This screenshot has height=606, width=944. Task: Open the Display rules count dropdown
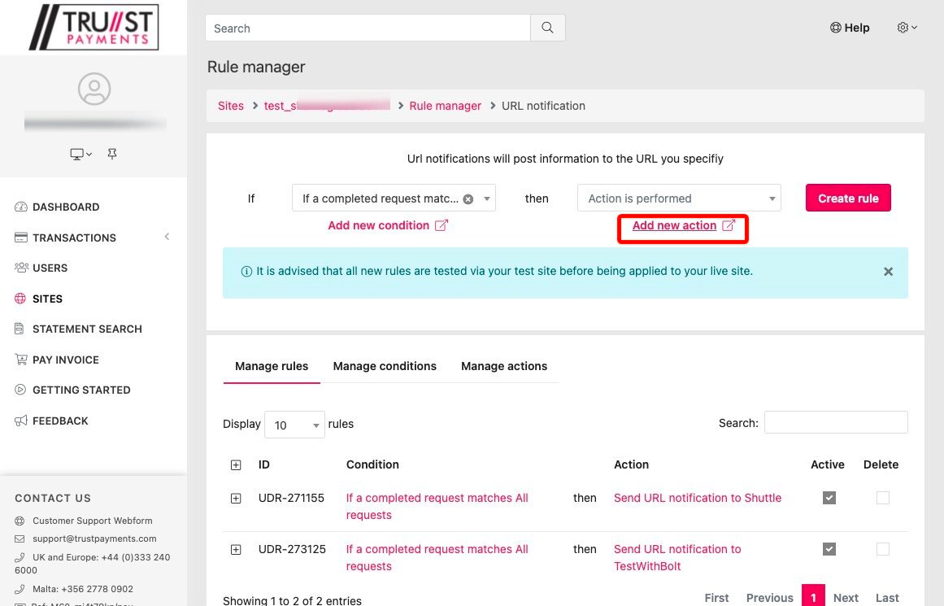click(x=294, y=425)
